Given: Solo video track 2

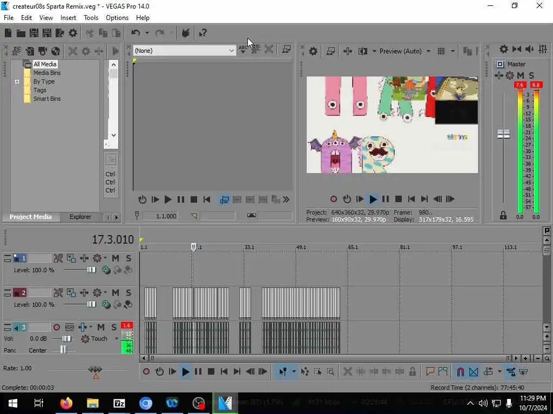Looking at the screenshot, I should (x=129, y=293).
